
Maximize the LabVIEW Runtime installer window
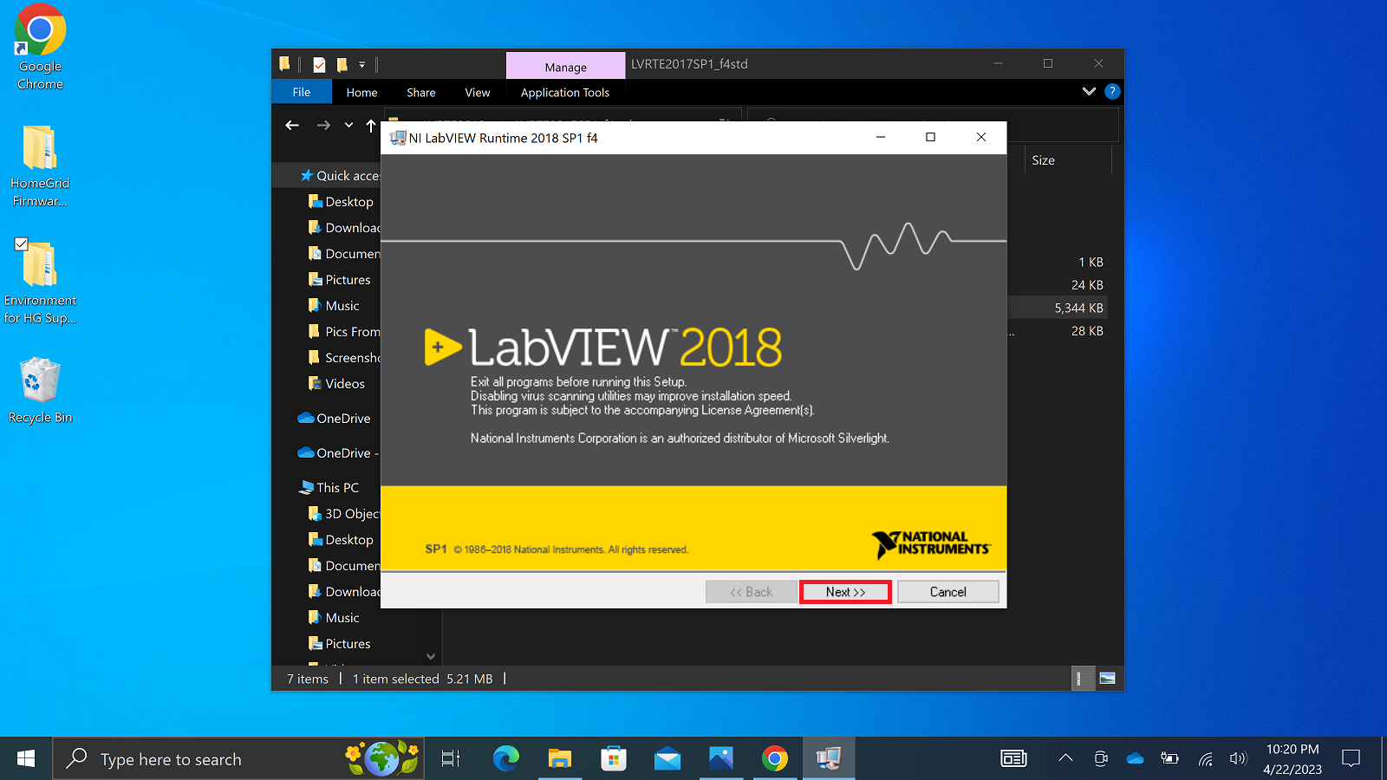pos(930,137)
